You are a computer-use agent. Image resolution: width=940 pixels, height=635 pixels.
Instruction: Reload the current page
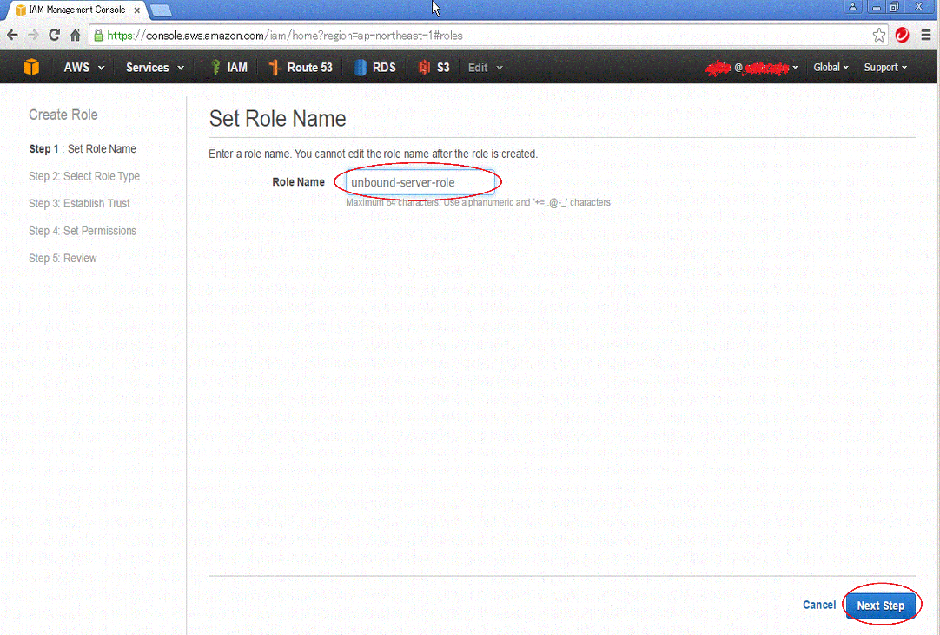54,36
